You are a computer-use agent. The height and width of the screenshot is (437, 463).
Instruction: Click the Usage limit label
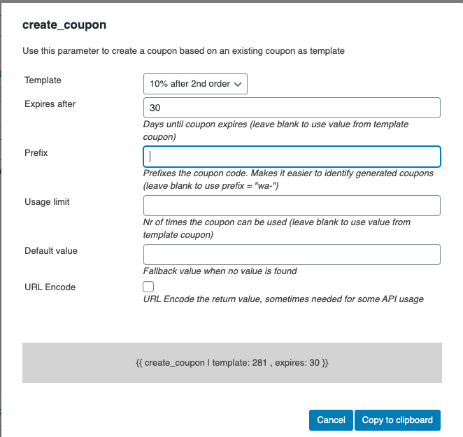[x=47, y=202]
